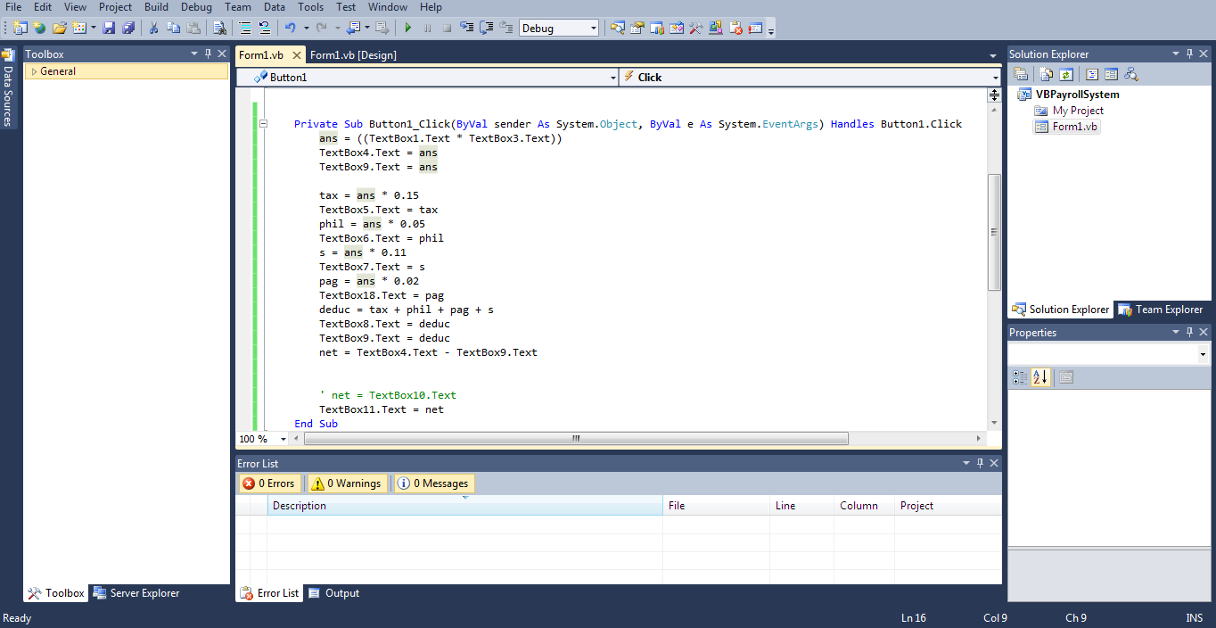
Task: Toggle the Properties window auto-hide pin
Action: [1189, 332]
